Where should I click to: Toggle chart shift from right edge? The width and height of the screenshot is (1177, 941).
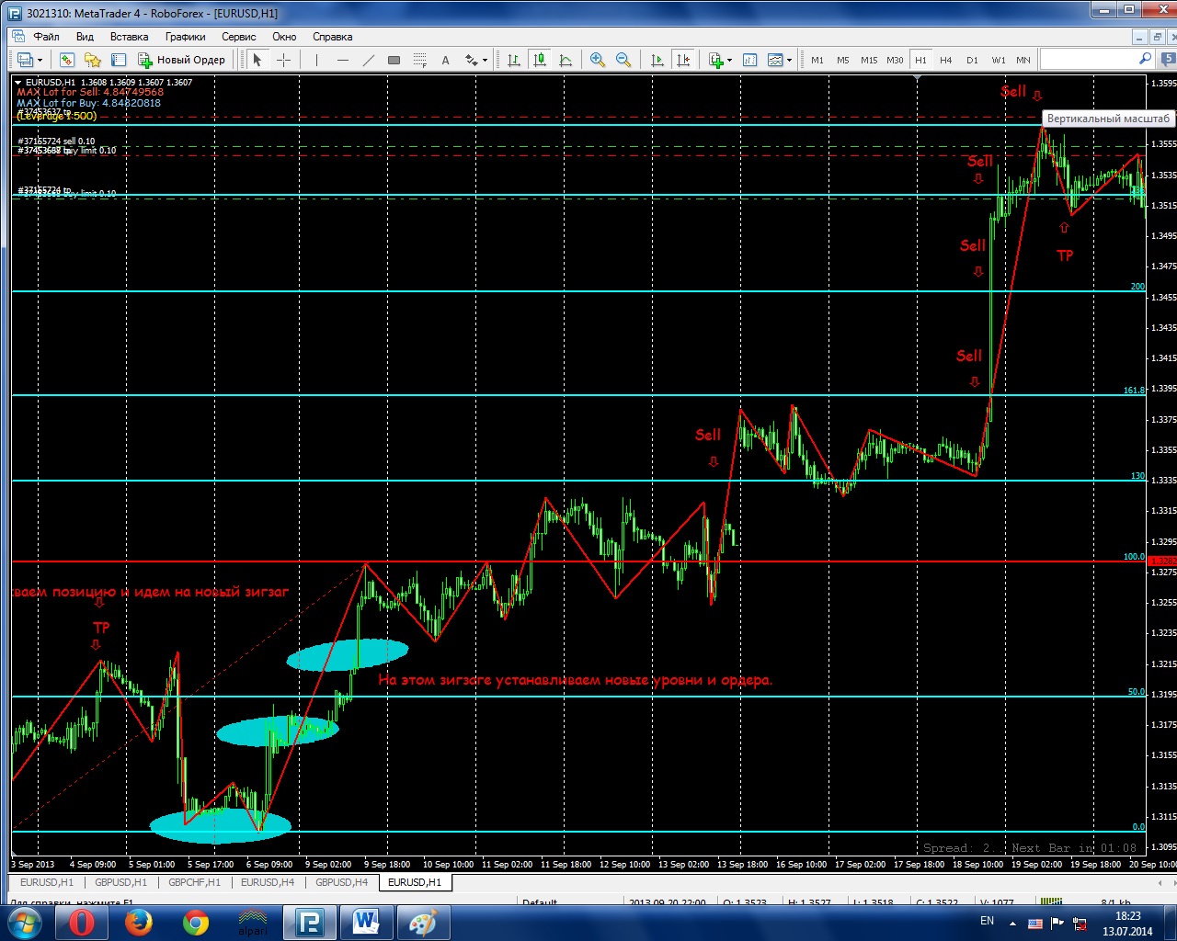682,60
